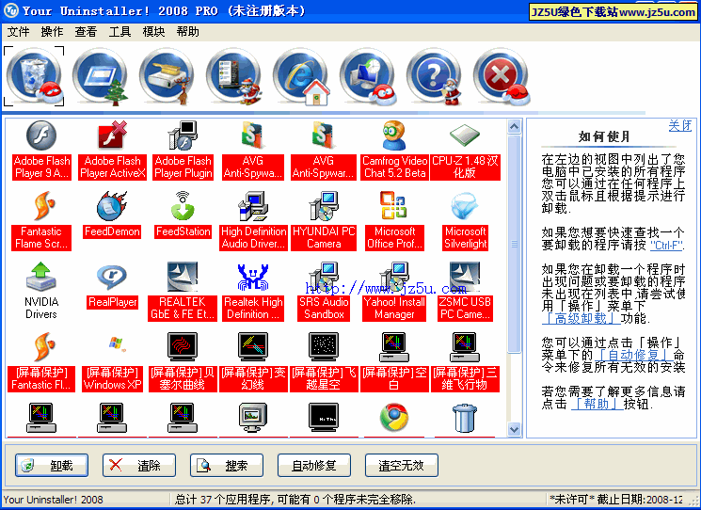Select HYUNDAI PC Camera entry
The width and height of the screenshot is (701, 510).
pyautogui.click(x=324, y=221)
